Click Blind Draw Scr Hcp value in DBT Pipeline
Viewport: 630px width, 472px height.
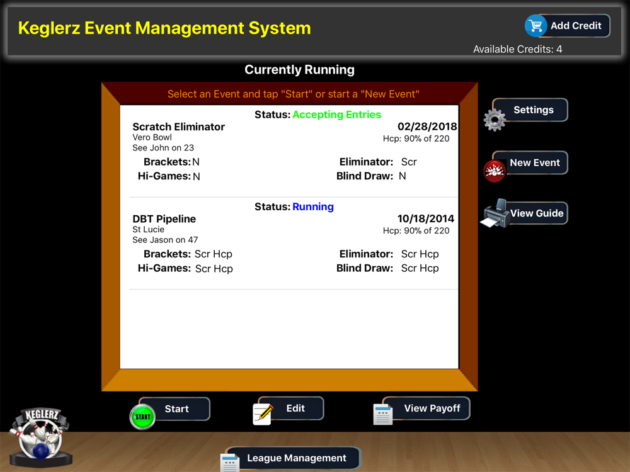click(x=420, y=269)
